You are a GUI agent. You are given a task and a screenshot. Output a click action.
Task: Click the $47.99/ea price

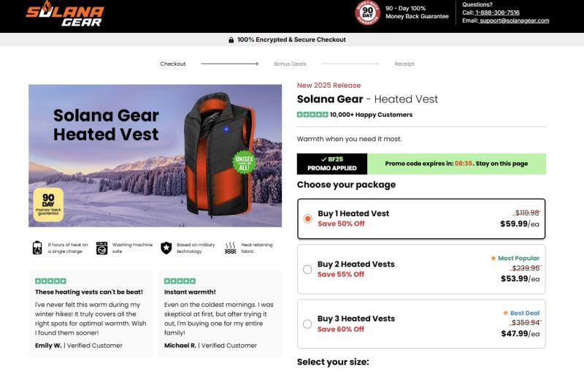point(520,333)
